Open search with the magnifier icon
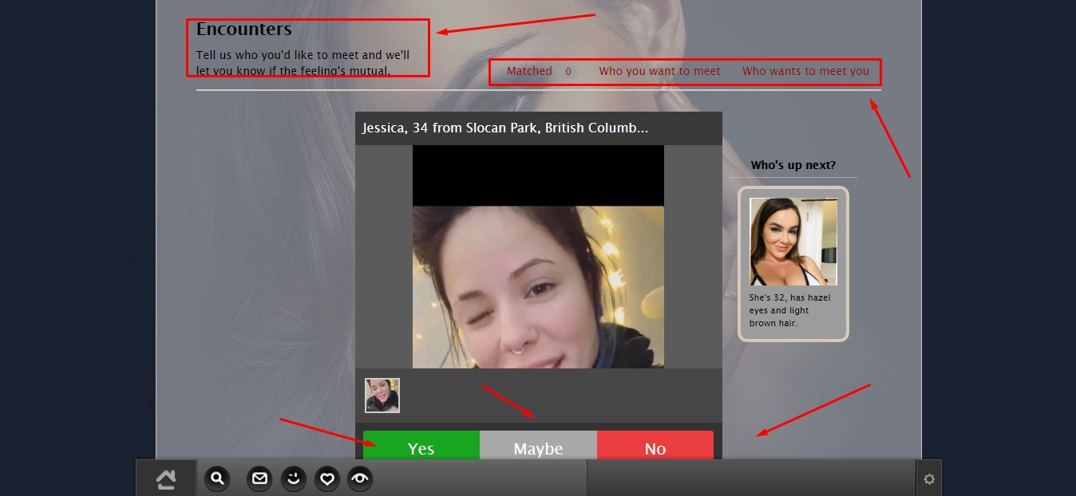 point(216,478)
